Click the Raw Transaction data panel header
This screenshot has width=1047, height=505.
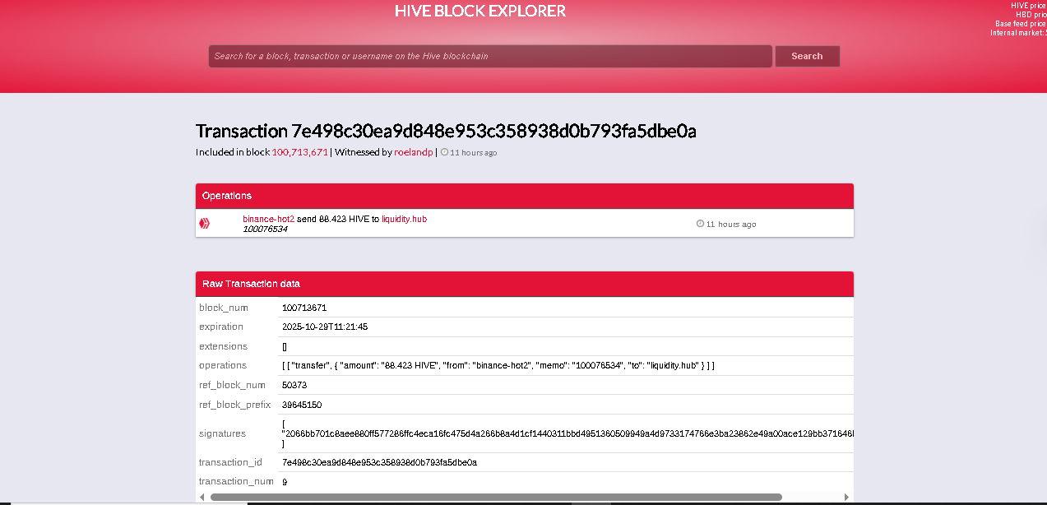[524, 284]
